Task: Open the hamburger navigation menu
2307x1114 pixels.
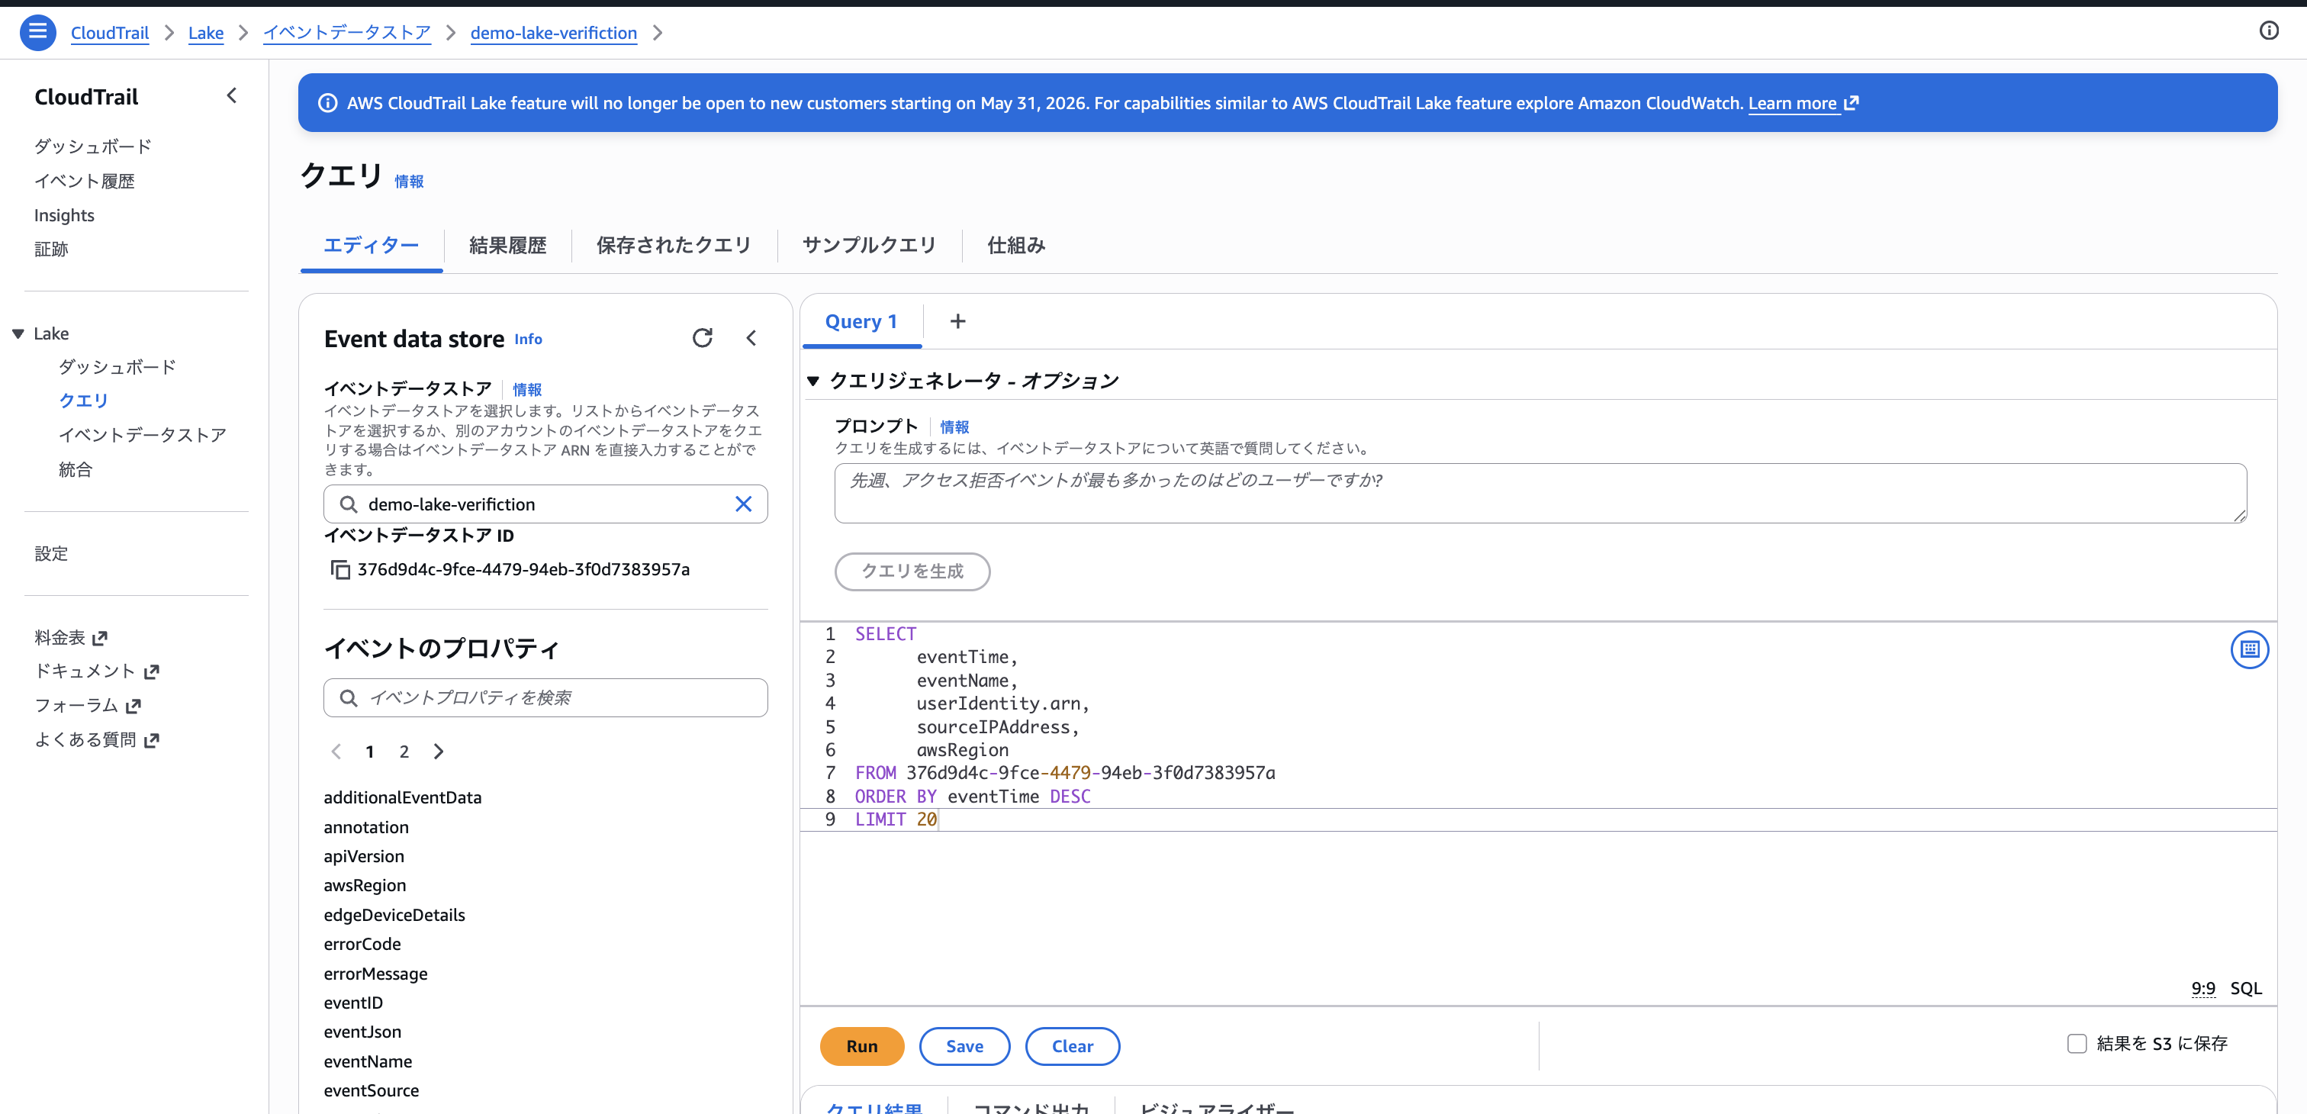Action: tap(37, 32)
